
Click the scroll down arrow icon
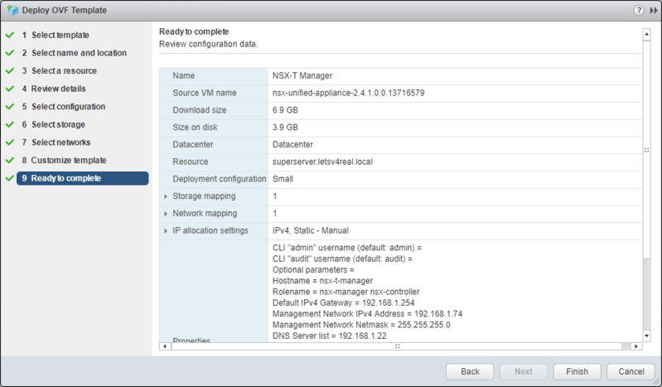pos(646,336)
